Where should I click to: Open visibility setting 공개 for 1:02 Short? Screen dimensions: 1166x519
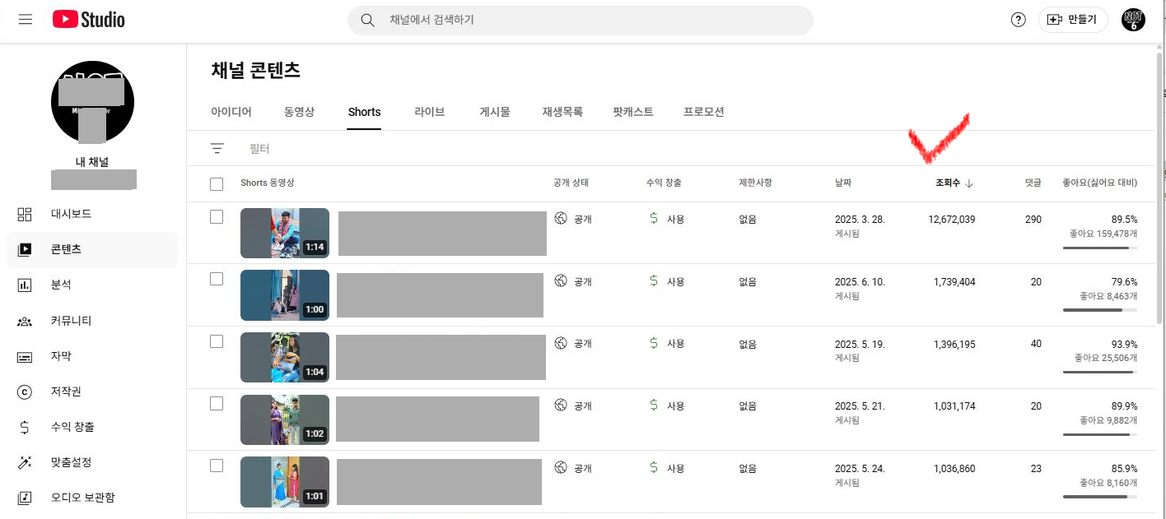tap(583, 405)
